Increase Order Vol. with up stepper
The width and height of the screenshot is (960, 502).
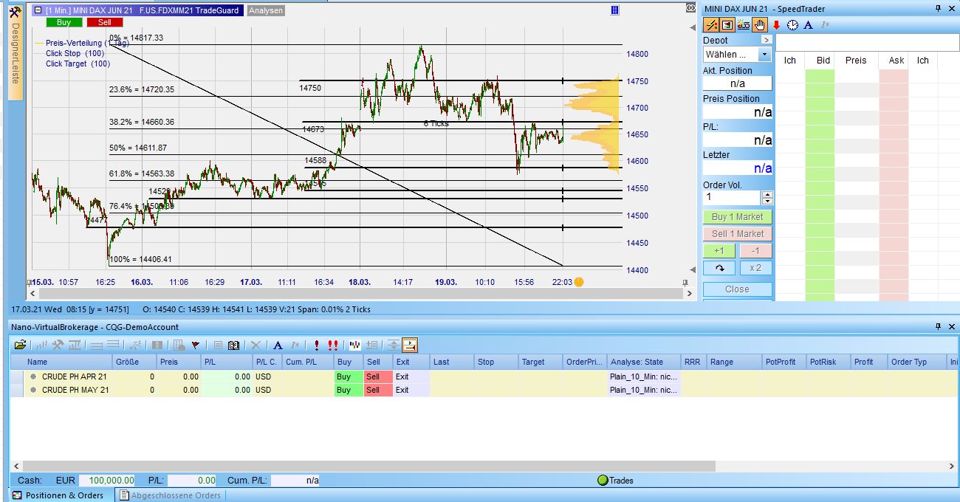[x=767, y=194]
